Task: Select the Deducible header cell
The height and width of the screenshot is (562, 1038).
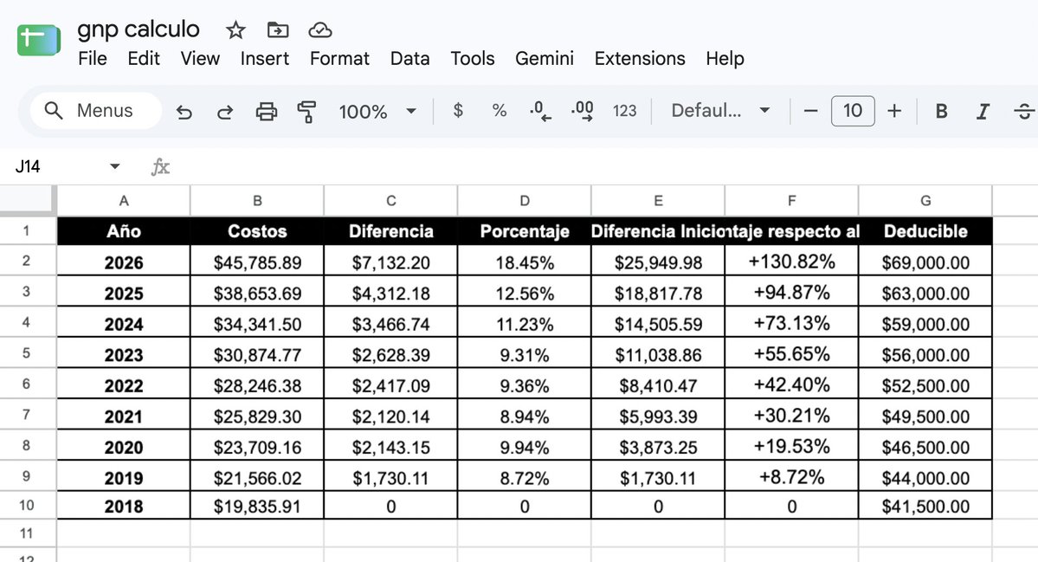Action: (925, 231)
